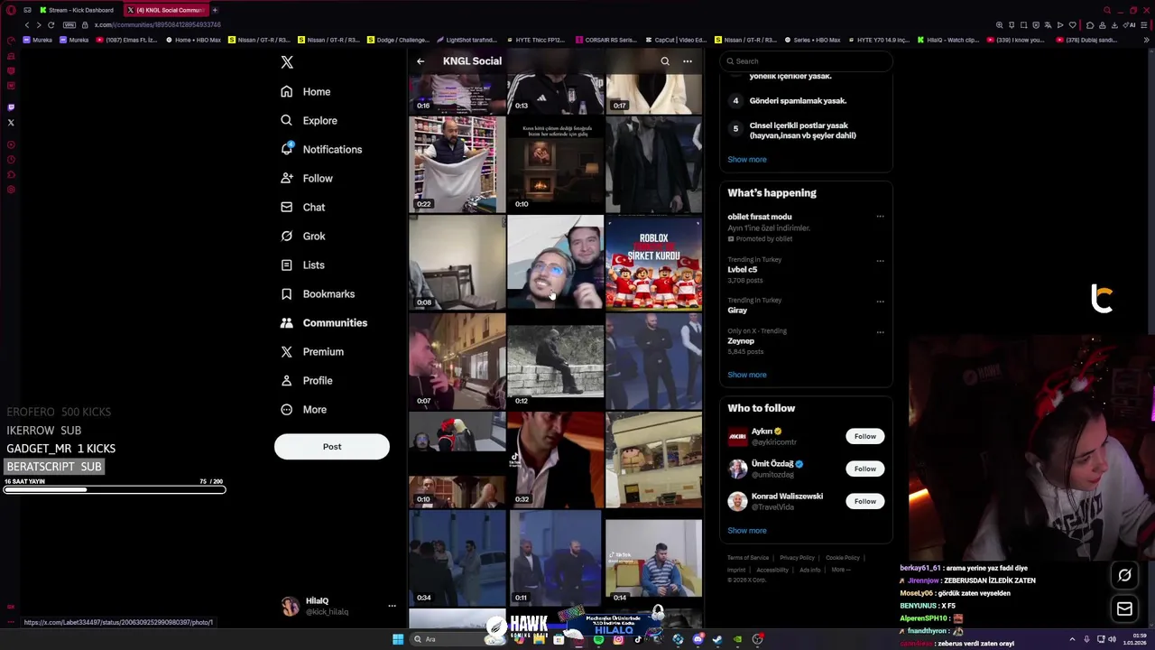
Task: Open account menu dots next to HilalQ
Action: [x=392, y=606]
